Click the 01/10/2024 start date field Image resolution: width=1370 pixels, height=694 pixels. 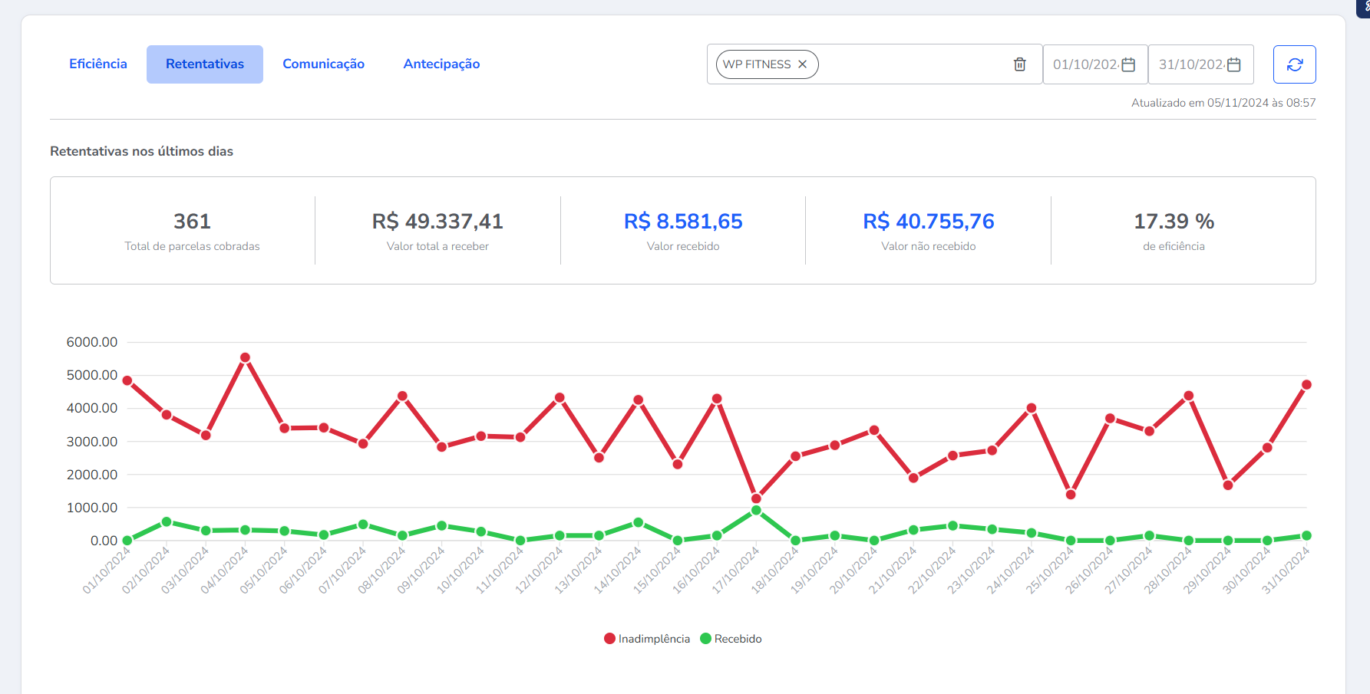point(1084,64)
